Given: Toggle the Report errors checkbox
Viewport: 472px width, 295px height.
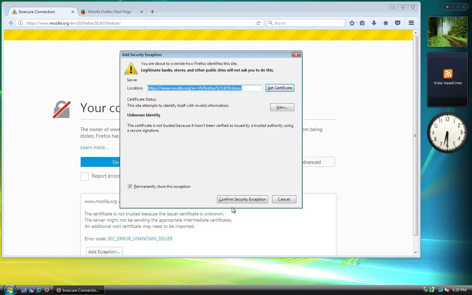Looking at the screenshot, I should (85, 176).
